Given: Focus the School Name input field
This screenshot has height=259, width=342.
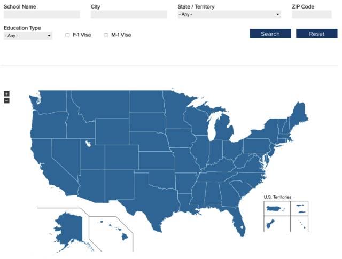Looking at the screenshot, I should [42, 14].
